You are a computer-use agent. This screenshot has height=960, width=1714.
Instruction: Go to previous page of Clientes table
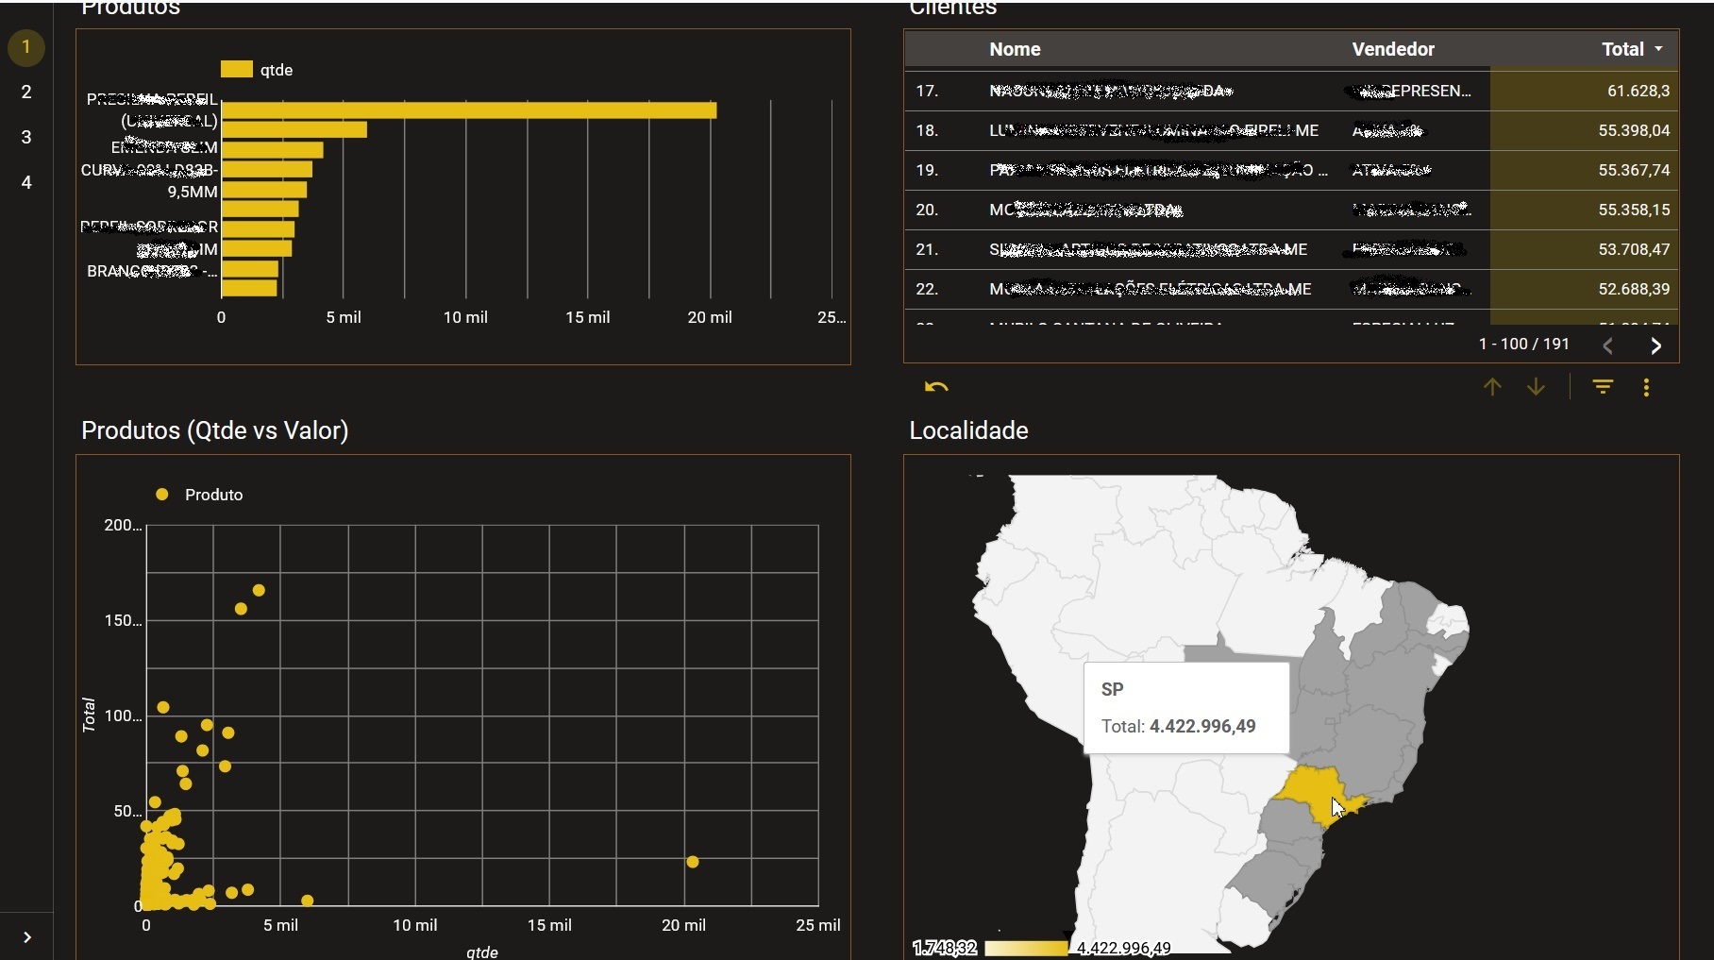click(1608, 345)
